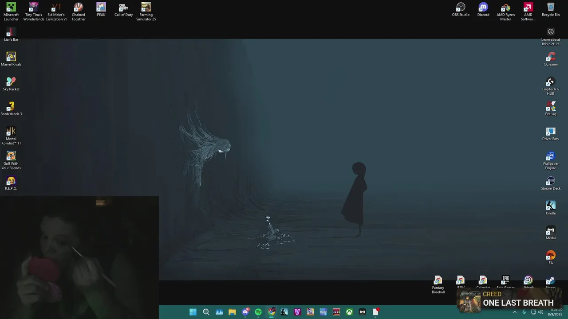The image size is (568, 319).
Task: Show hidden system tray icons
Action: point(515,312)
